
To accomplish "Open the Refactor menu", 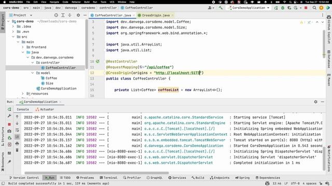I will [76, 2].
